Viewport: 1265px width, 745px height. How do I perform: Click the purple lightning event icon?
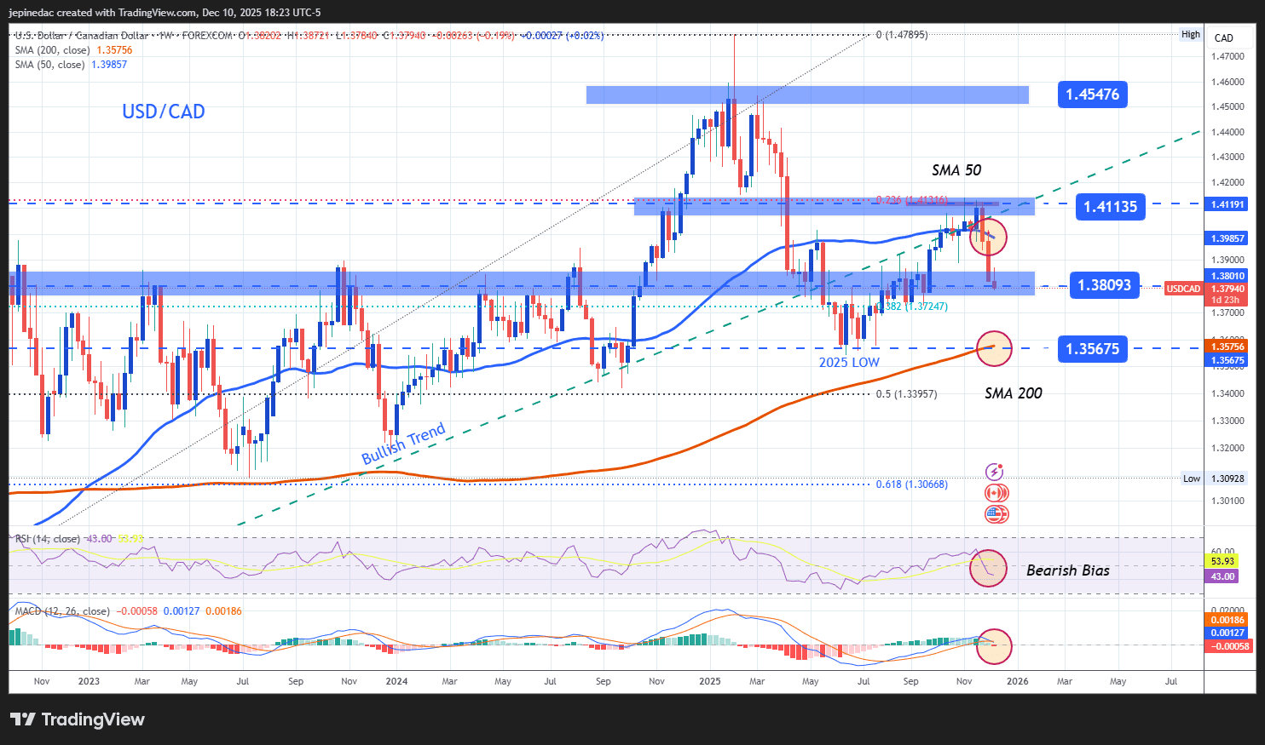point(996,470)
